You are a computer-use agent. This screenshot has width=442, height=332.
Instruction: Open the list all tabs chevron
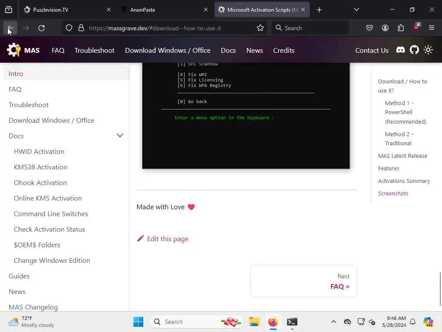click(x=356, y=10)
